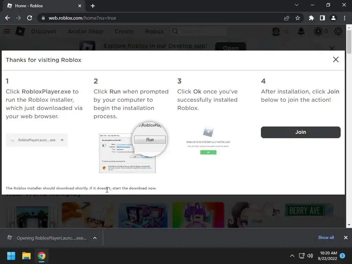Open volume tray icon
Image resolution: width=352 pixels, height=264 pixels.
pyautogui.click(x=310, y=256)
